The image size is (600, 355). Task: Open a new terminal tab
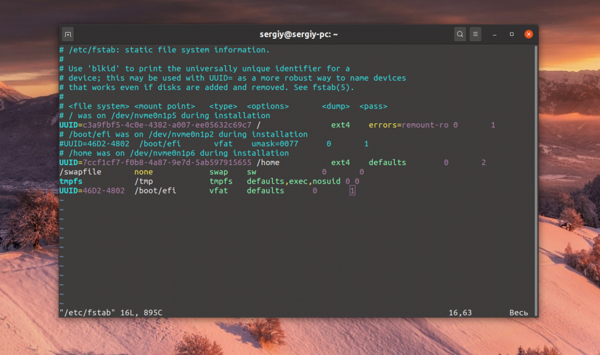68,35
